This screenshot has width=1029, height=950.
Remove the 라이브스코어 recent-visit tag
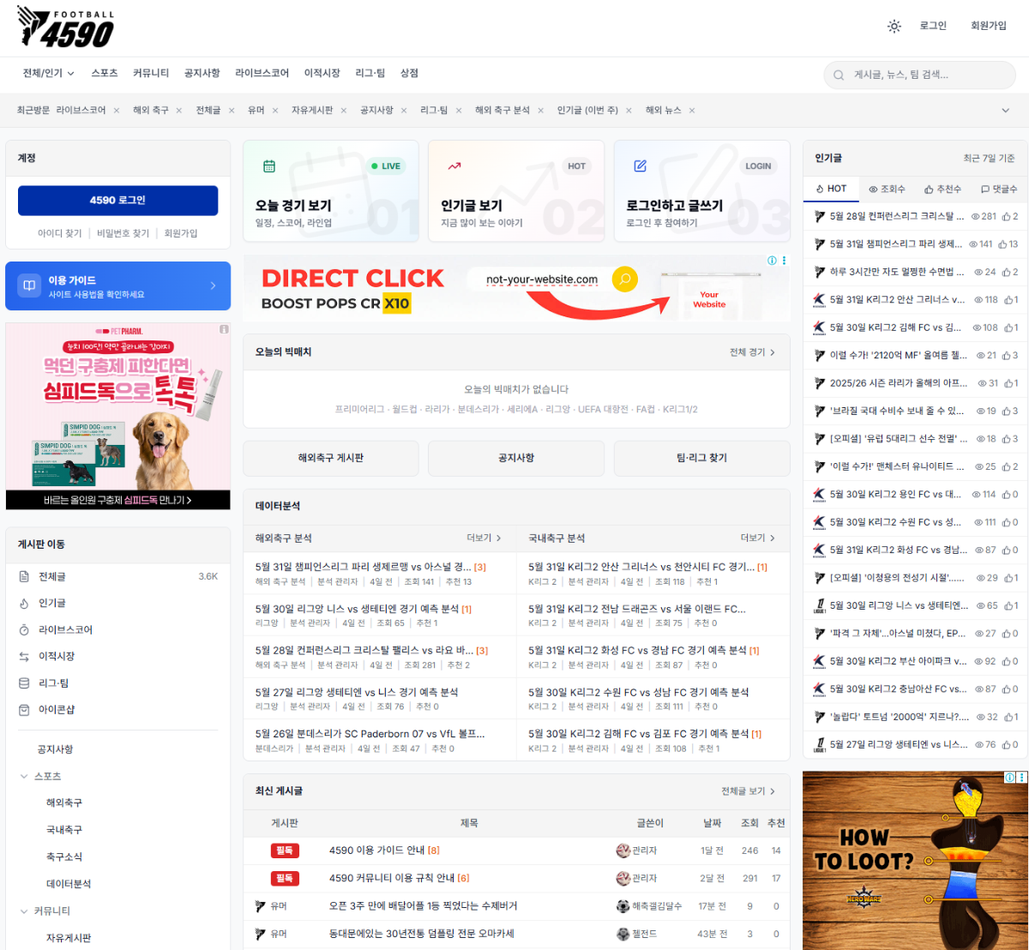point(117,111)
